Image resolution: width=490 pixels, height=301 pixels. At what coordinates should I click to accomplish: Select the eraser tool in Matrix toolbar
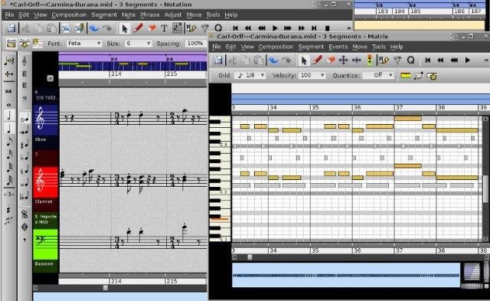point(330,60)
